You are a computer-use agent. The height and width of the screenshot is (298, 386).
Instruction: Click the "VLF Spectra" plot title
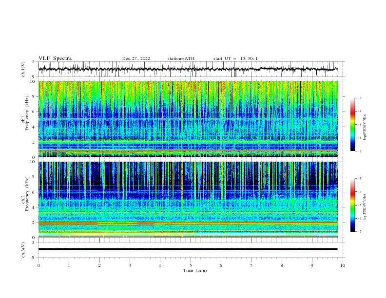[55, 58]
